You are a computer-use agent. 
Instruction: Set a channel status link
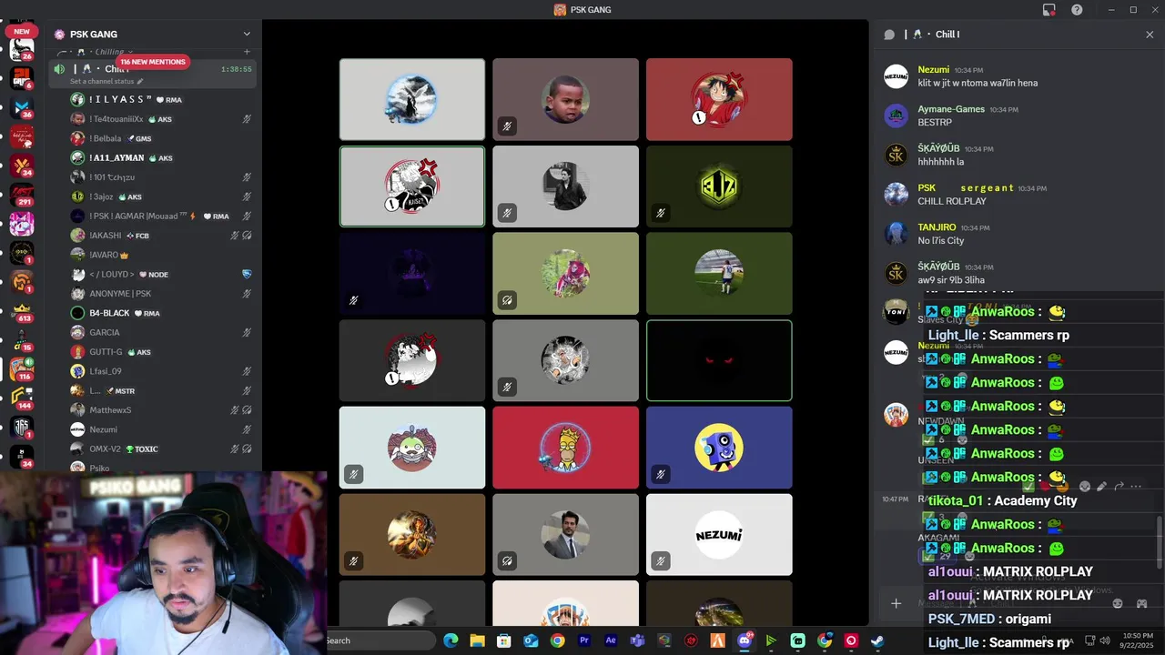107,82
